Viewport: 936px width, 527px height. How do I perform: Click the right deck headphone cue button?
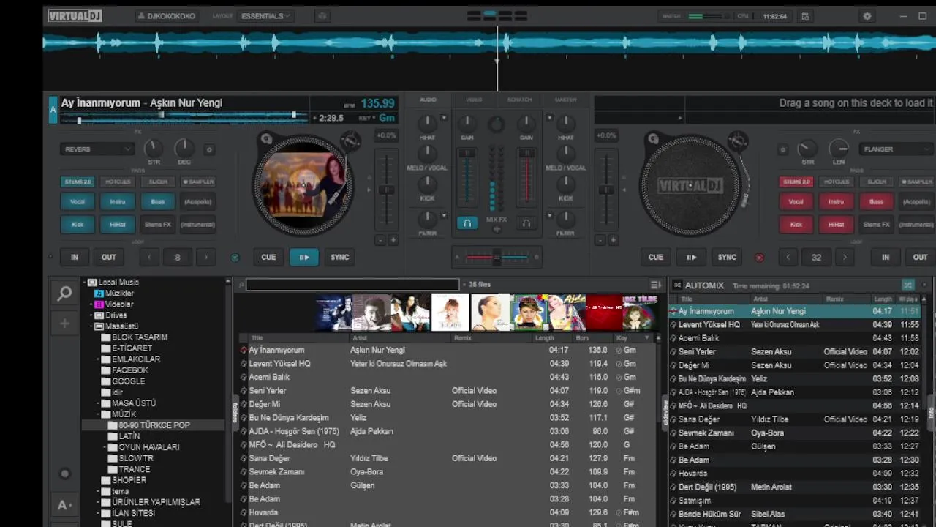[526, 223]
